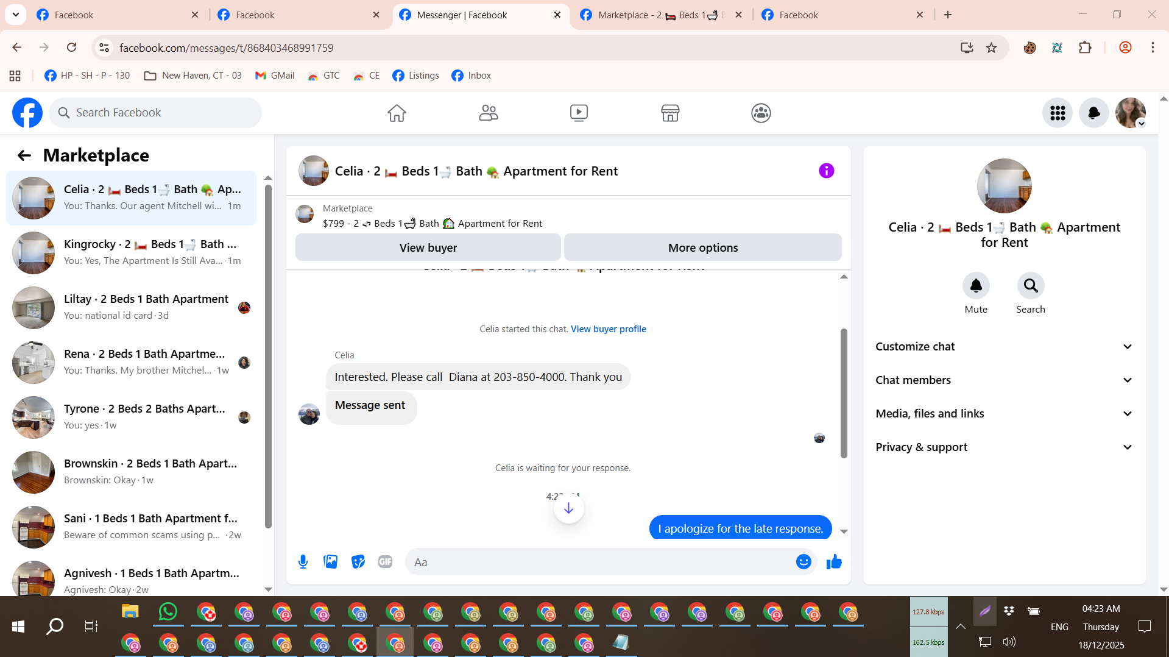Open the View buyer profile link
1169x657 pixels.
(608, 329)
